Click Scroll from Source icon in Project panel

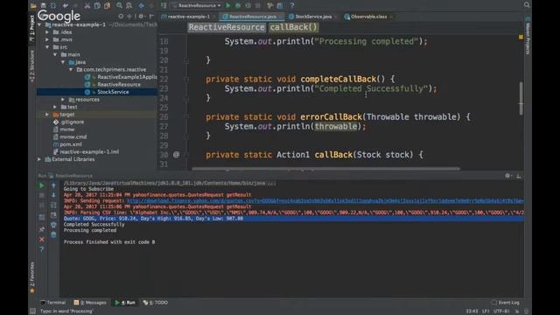121,16
